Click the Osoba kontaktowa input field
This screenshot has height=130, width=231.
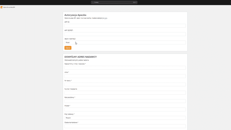click(x=125, y=126)
